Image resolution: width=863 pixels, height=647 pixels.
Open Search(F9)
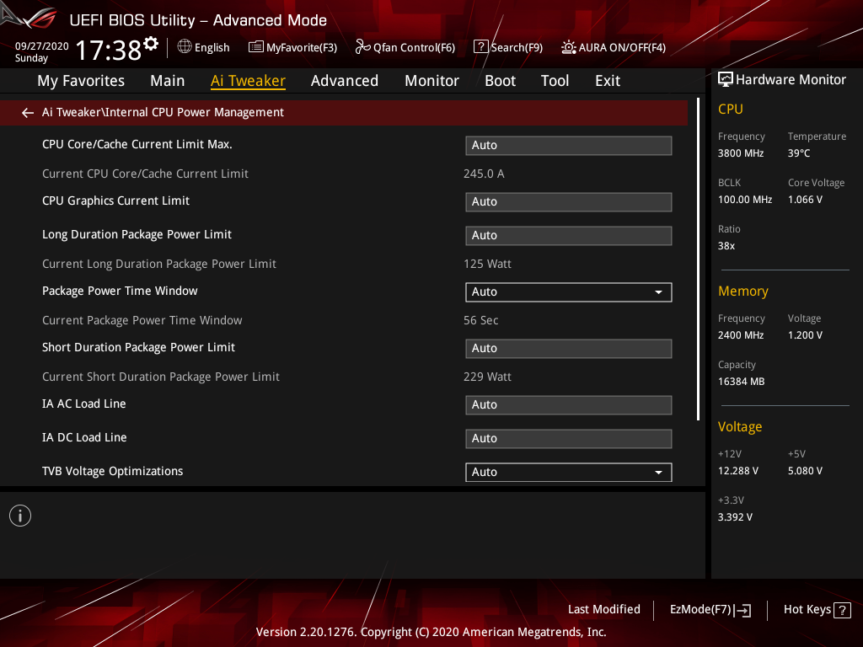(508, 47)
